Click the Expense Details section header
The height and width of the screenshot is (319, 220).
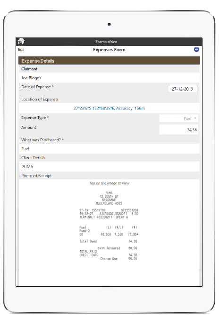pos(109,61)
